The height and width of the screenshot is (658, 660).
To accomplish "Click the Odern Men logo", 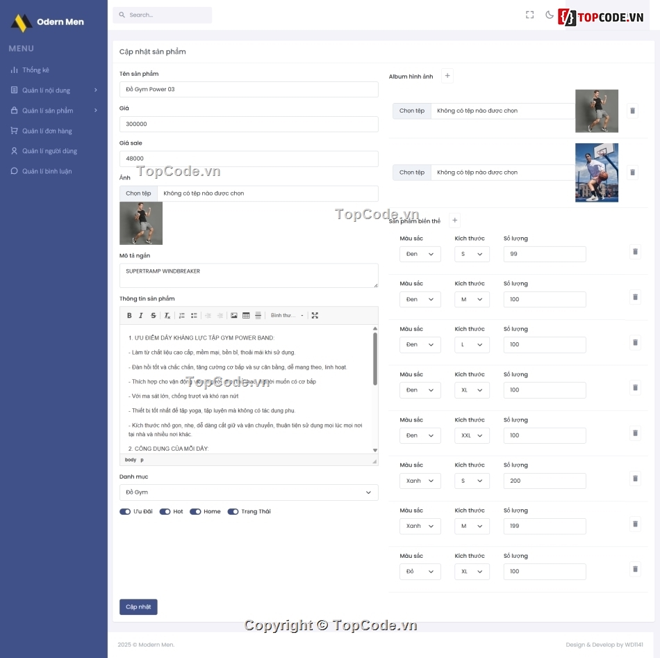I will coord(47,22).
